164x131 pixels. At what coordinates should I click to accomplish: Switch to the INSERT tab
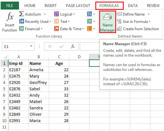(x=50, y=5)
